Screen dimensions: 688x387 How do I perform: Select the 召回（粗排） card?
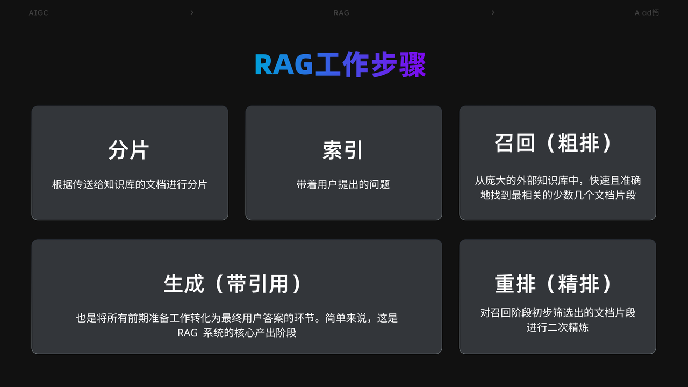(x=557, y=163)
